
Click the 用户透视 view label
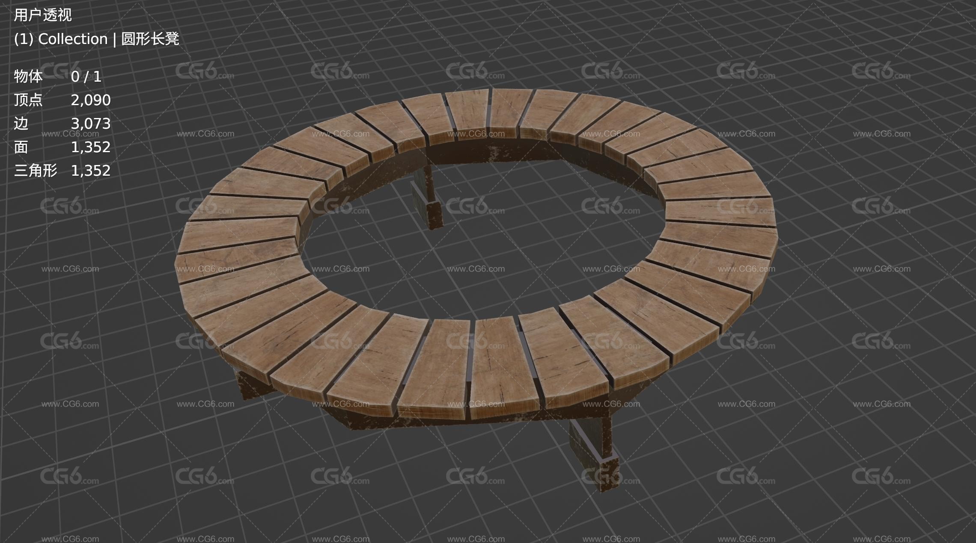(x=42, y=15)
